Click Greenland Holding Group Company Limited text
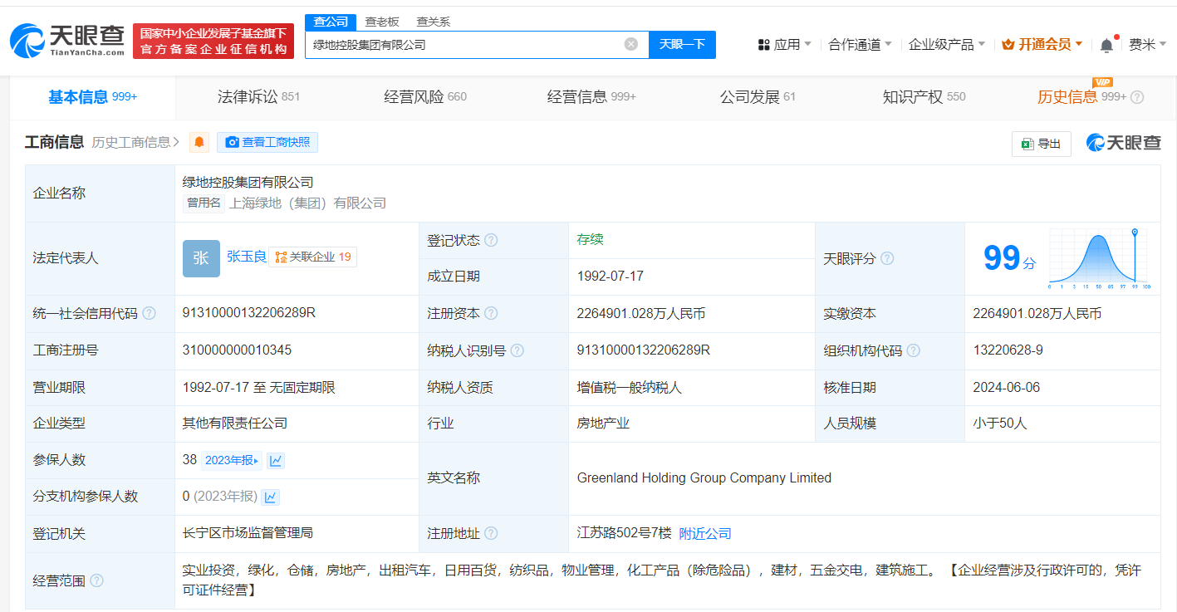 click(704, 478)
